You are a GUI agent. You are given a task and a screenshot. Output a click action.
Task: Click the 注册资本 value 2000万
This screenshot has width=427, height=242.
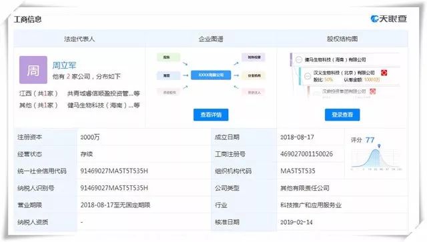[x=90, y=137]
